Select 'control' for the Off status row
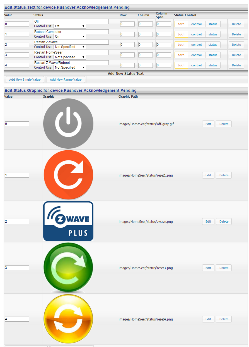This screenshot has height=347, width=249. tap(196, 24)
